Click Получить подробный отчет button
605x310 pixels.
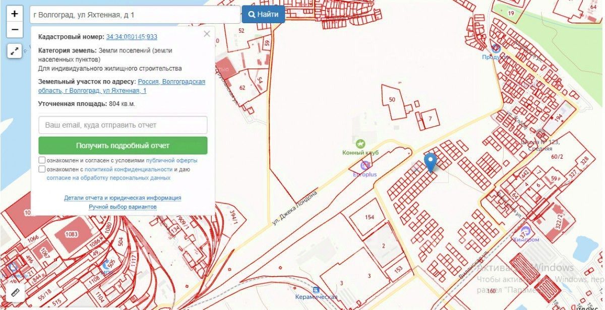click(123, 145)
